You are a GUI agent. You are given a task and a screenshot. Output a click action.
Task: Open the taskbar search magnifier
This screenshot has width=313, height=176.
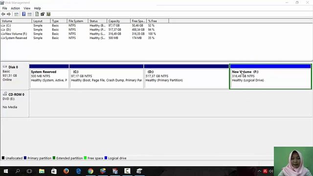pyautogui.click(x=18, y=171)
